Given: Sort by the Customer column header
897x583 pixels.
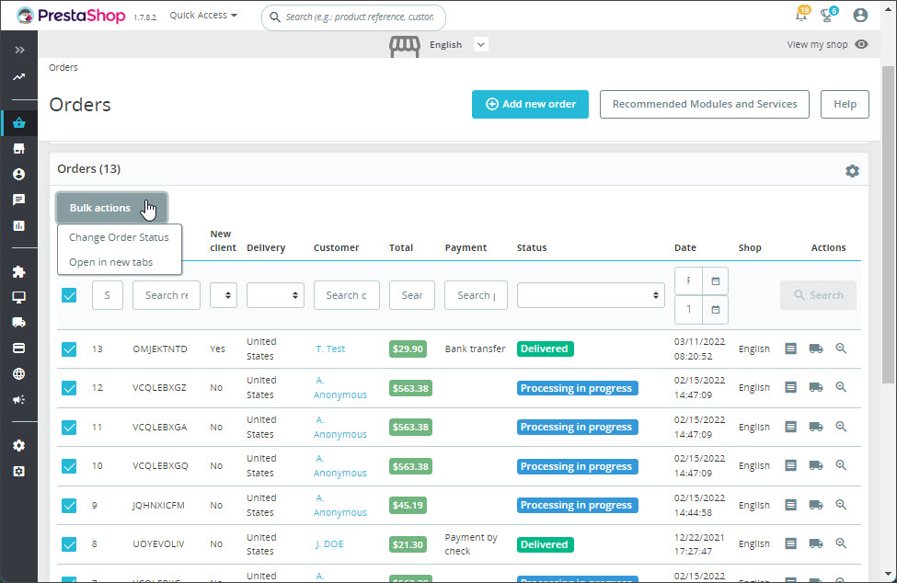Looking at the screenshot, I should (337, 247).
